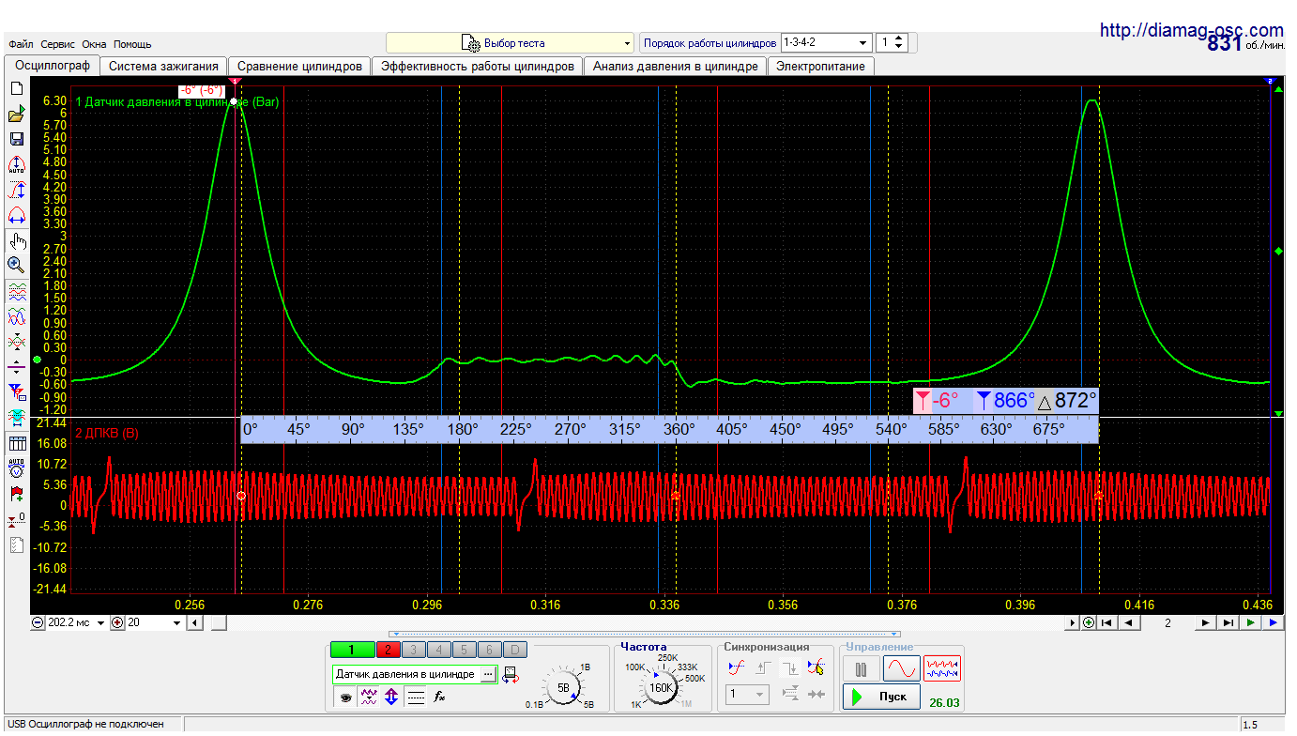Image resolution: width=1297 pixels, height=736 pixels.
Task: Go to the first frame
Action: coord(1107,622)
